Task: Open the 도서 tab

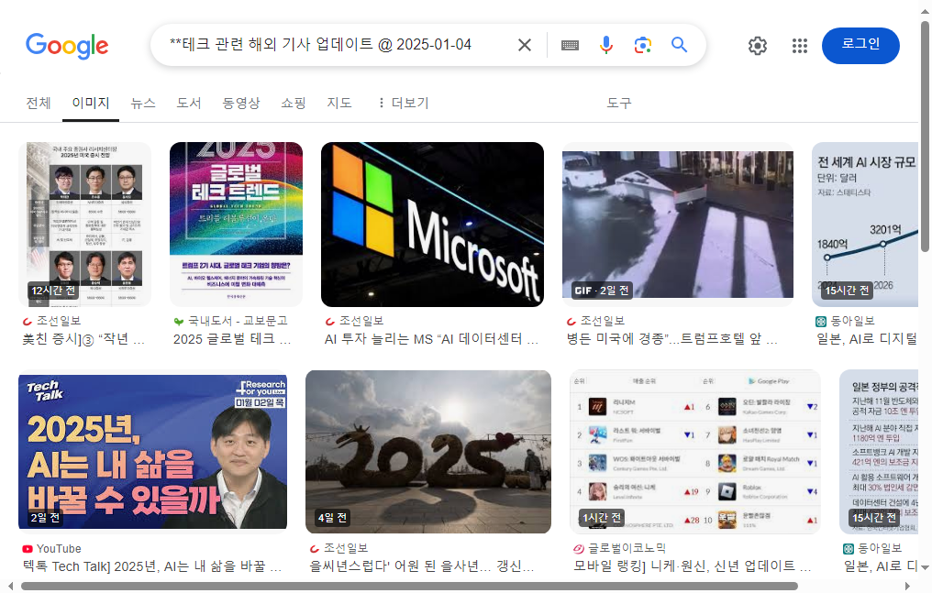Action: (189, 104)
